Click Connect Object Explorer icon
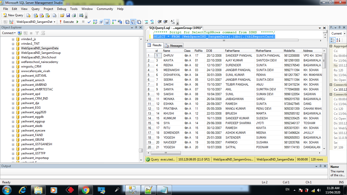Viewport: 347px width, 195px height. point(20,33)
